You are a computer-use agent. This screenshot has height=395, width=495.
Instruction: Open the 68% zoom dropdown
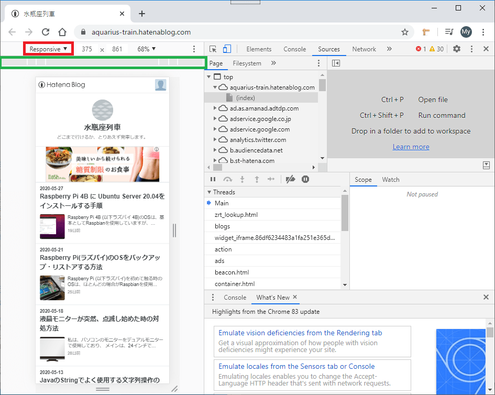click(x=147, y=49)
